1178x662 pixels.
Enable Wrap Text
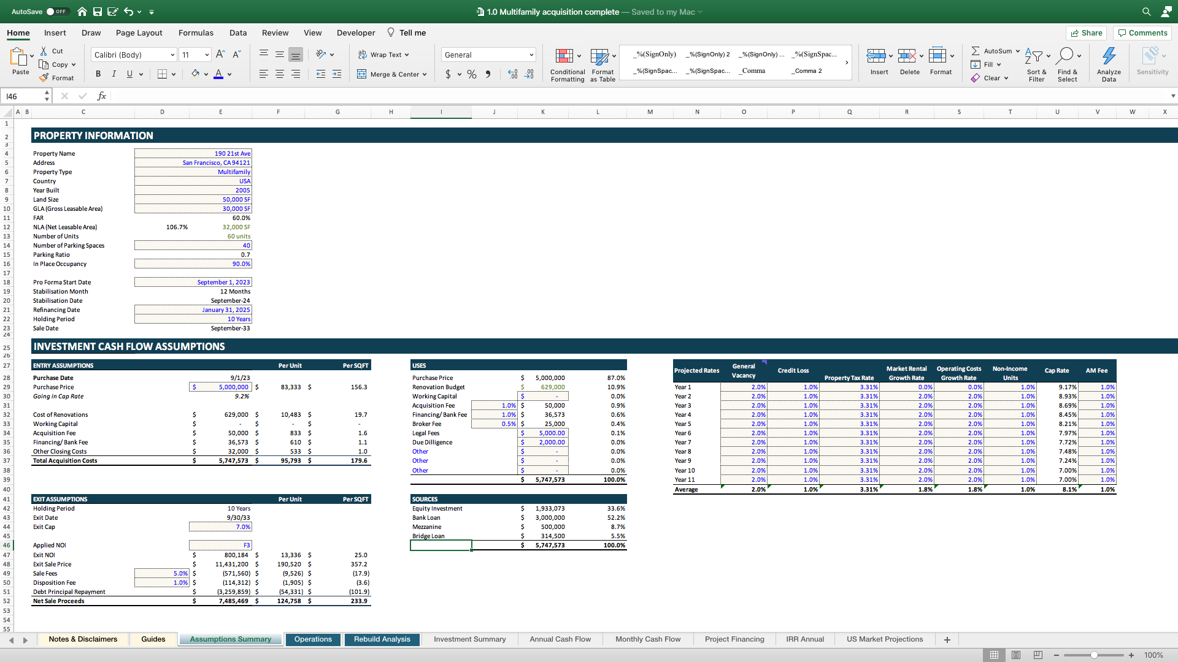click(383, 55)
